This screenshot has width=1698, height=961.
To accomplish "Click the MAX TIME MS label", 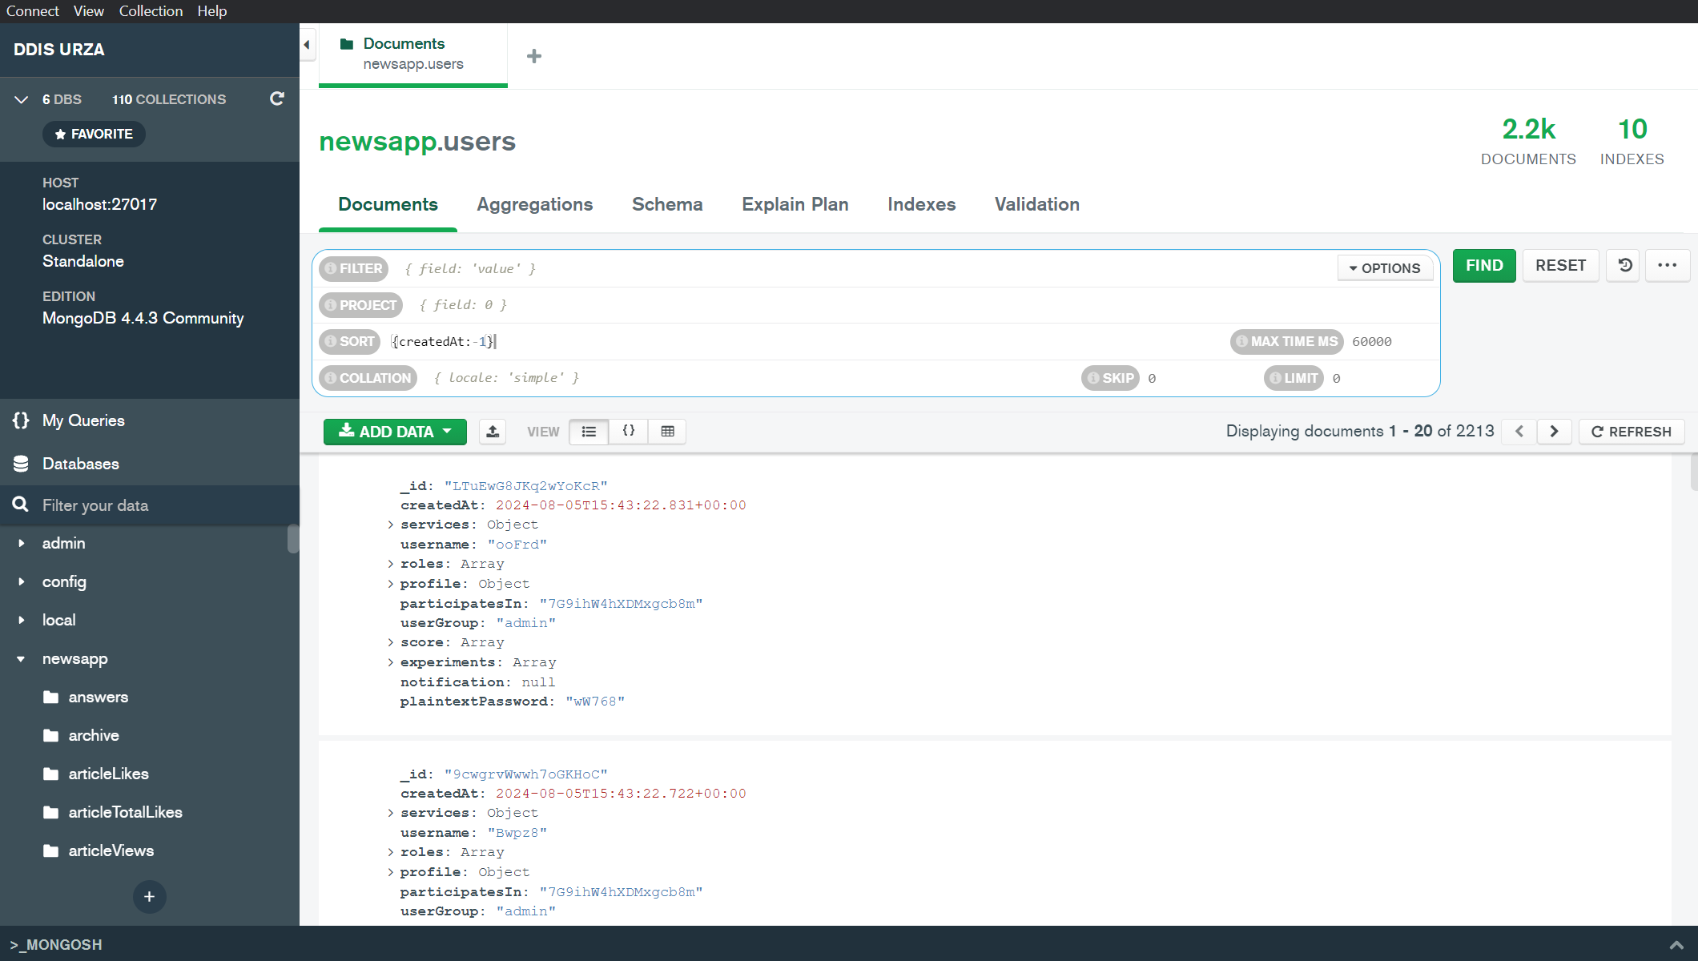I will (1287, 341).
